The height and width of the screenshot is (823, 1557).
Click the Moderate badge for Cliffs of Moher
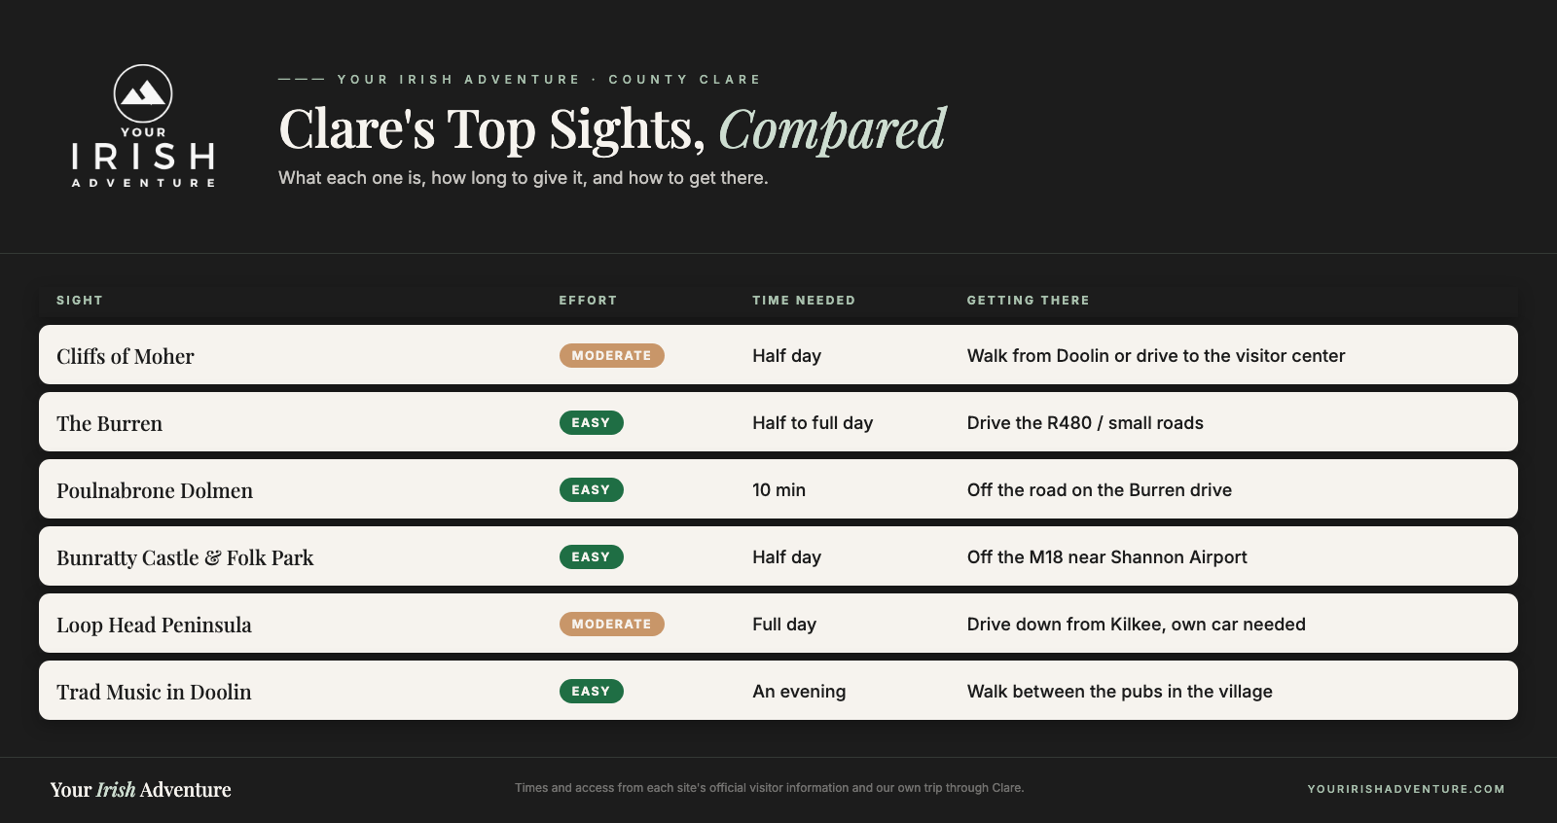[611, 355]
